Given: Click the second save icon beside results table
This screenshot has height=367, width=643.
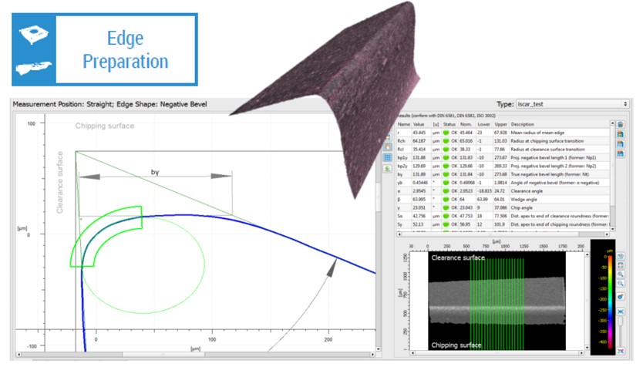Looking at the screenshot, I should [x=621, y=134].
